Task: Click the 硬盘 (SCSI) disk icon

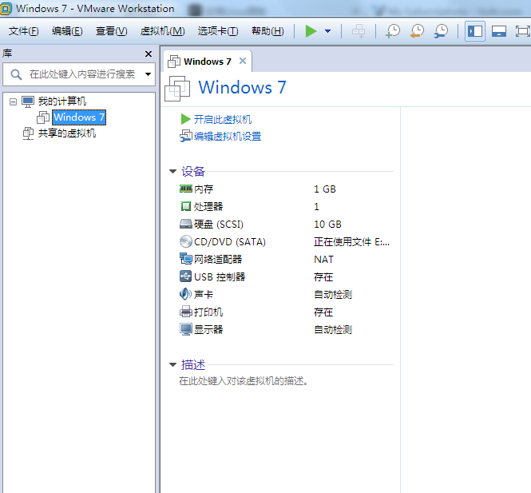Action: [x=186, y=224]
